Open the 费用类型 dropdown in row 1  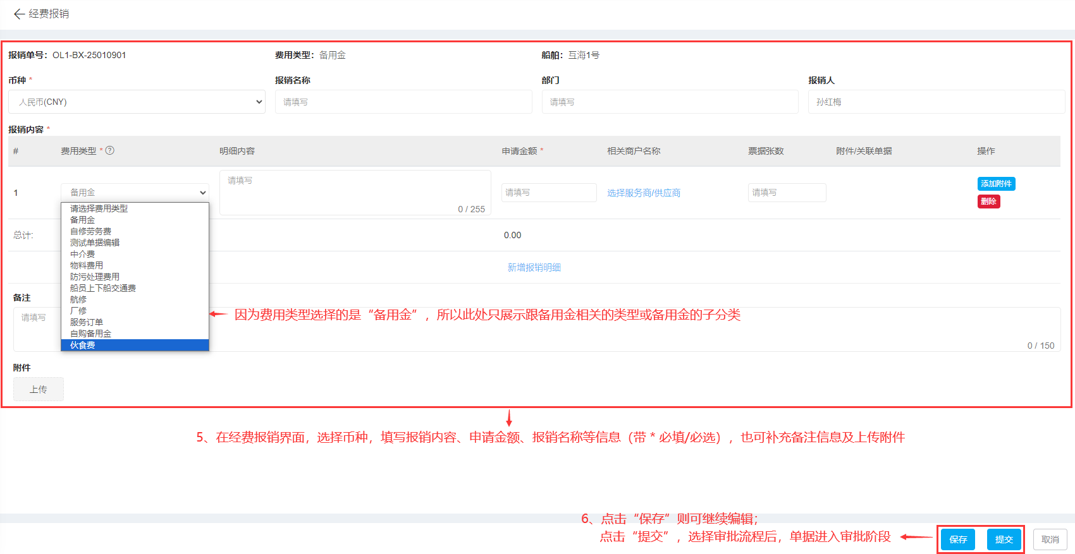[135, 192]
